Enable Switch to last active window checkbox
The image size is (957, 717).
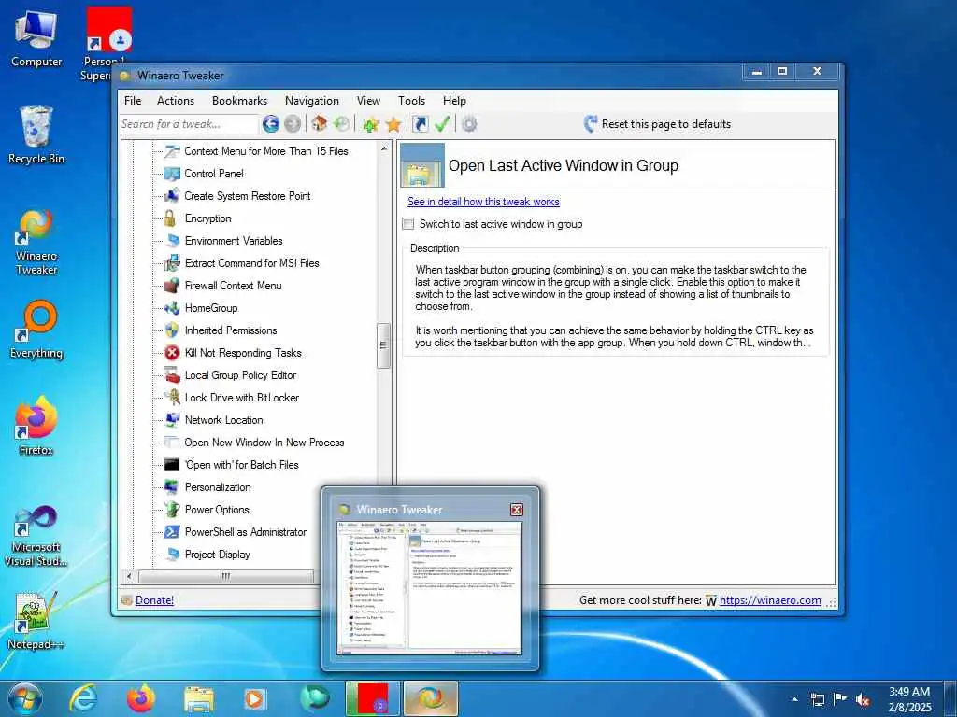(x=408, y=224)
